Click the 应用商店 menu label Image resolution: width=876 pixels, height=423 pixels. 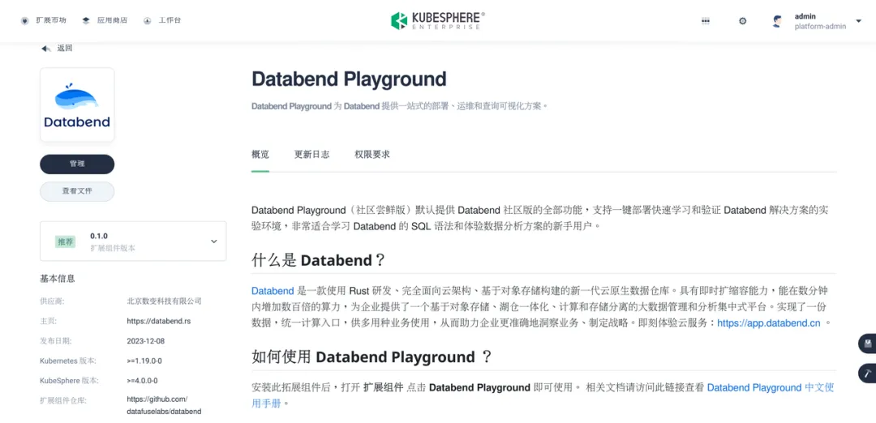coord(112,20)
